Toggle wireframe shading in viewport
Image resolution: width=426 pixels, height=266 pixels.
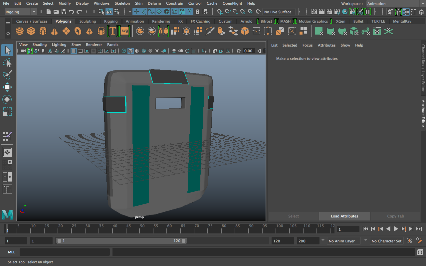point(124,51)
